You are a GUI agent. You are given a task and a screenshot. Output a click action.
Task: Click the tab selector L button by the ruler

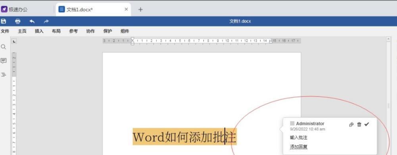(14, 41)
